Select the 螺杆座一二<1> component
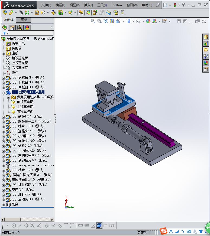This screenshot has width=210, height=236. point(31,121)
